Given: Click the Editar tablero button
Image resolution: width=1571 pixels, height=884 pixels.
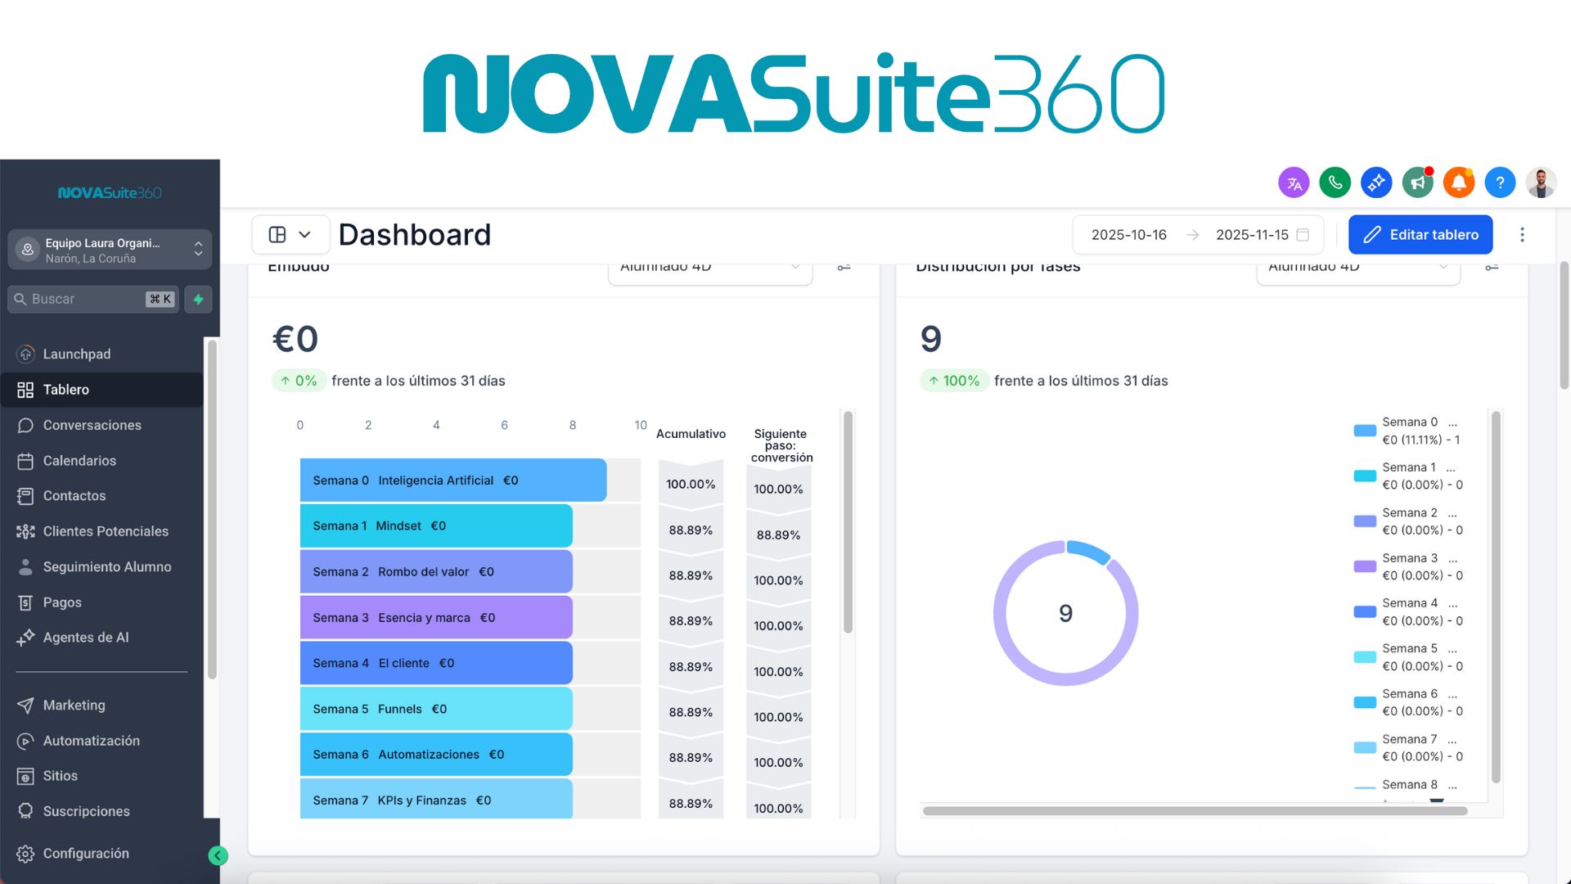Looking at the screenshot, I should 1420,235.
